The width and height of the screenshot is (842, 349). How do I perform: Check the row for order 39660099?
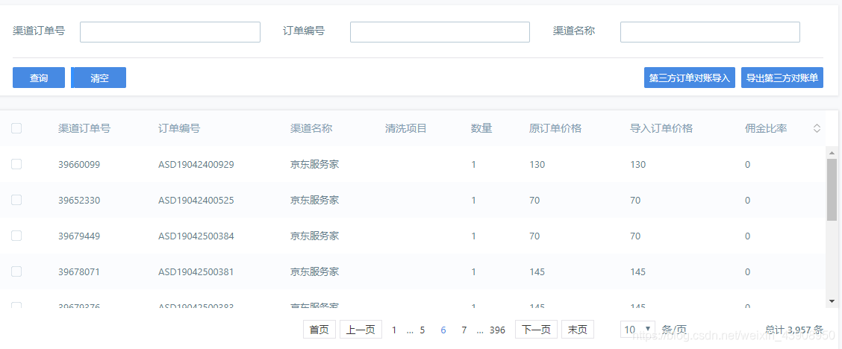(16, 164)
